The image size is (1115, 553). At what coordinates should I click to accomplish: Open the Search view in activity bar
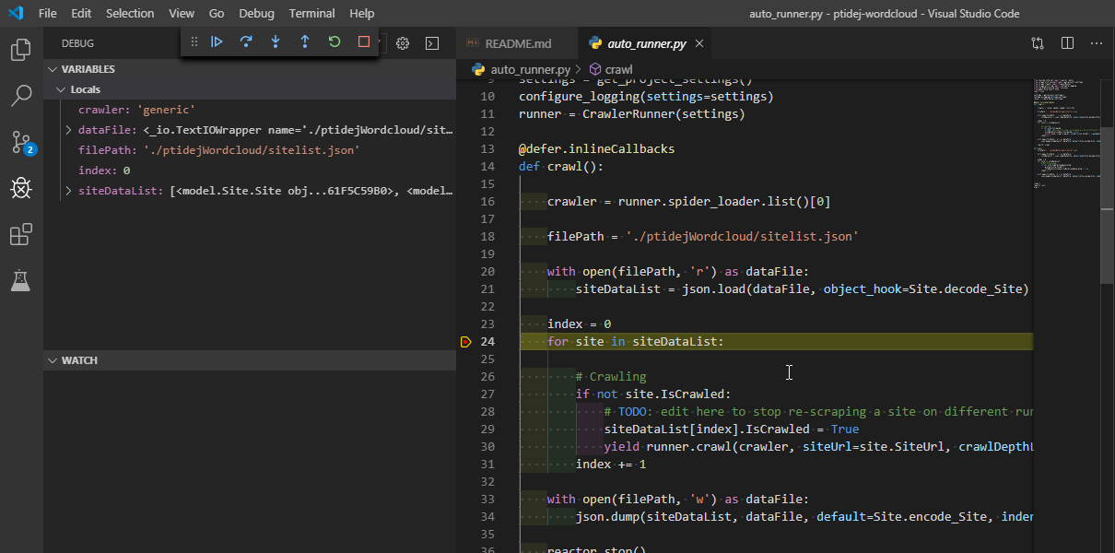click(21, 95)
